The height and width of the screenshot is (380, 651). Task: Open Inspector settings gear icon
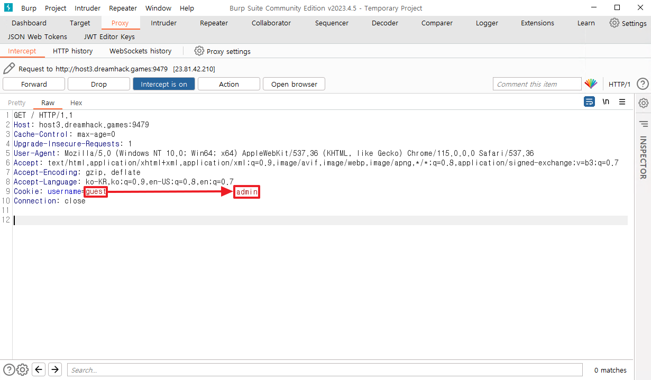[643, 103]
